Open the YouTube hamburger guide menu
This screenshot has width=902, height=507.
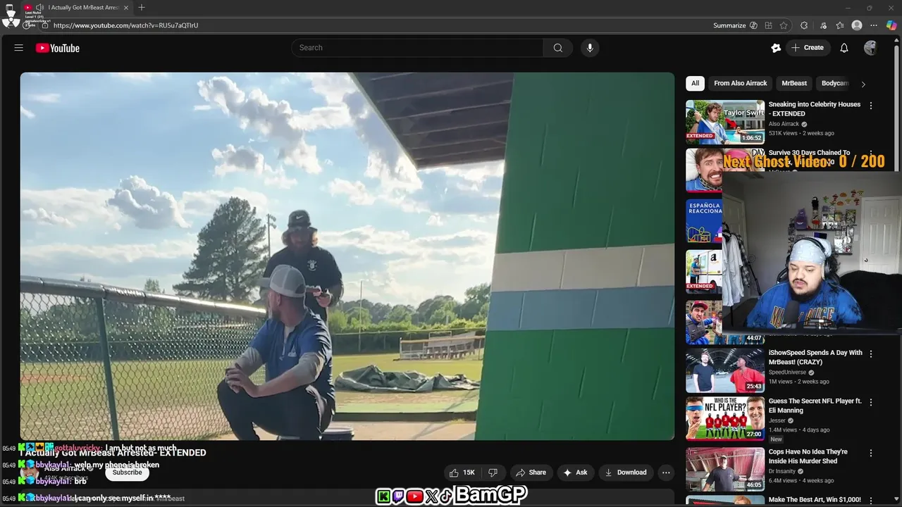click(x=19, y=48)
